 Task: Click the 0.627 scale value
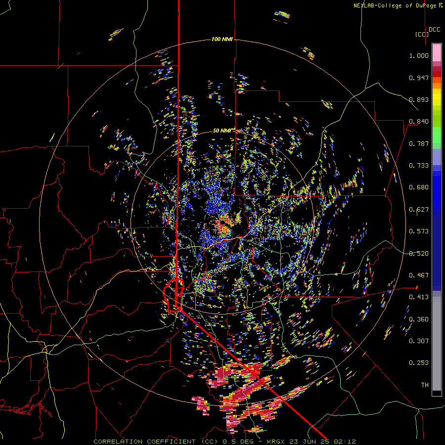pyautogui.click(x=419, y=210)
